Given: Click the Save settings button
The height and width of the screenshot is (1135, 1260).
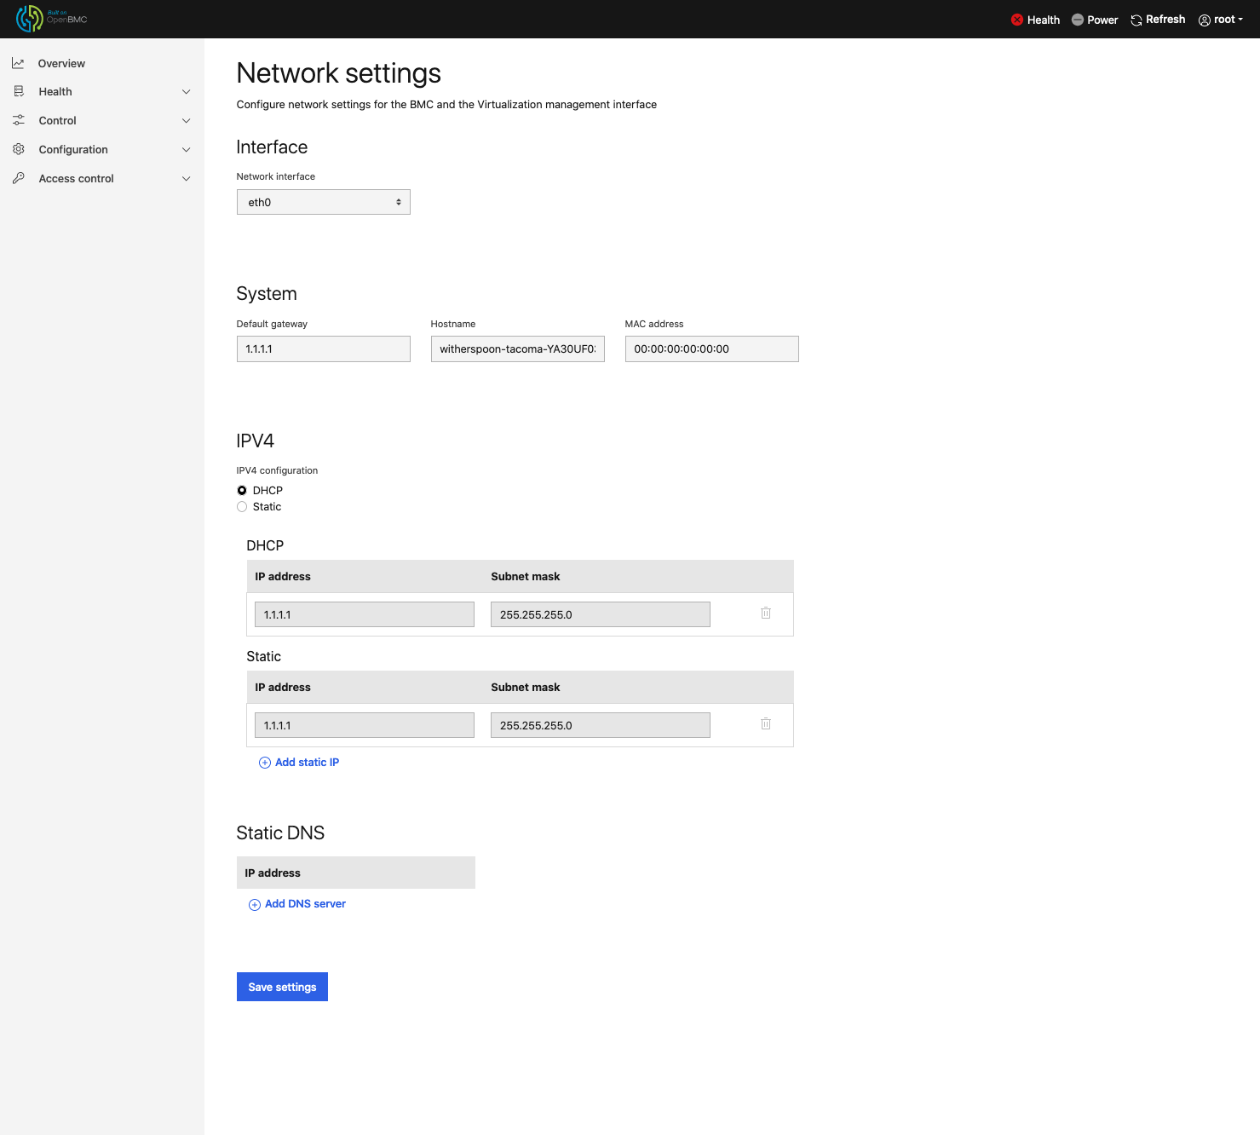Looking at the screenshot, I should click(282, 987).
